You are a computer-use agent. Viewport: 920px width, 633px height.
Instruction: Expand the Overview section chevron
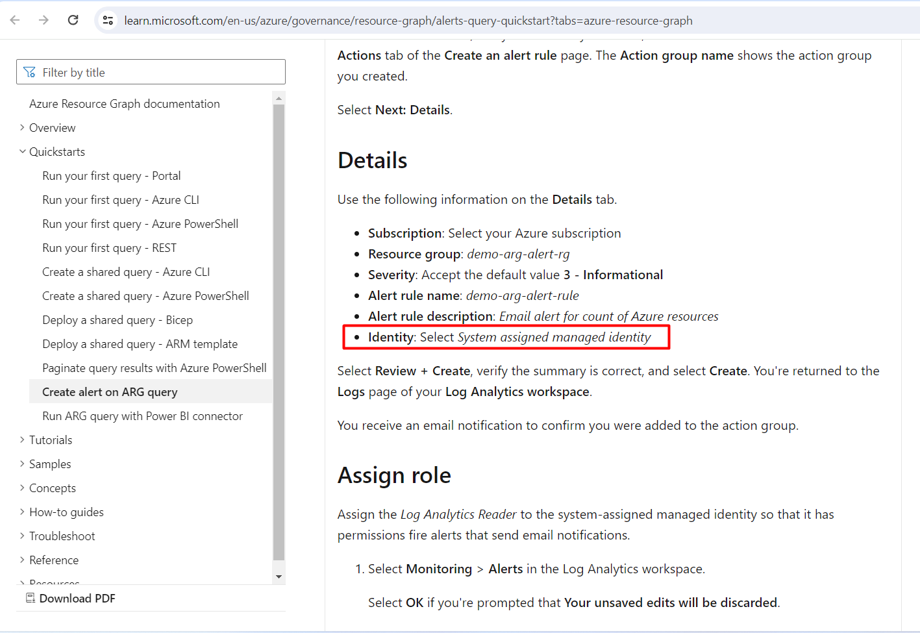(x=22, y=127)
